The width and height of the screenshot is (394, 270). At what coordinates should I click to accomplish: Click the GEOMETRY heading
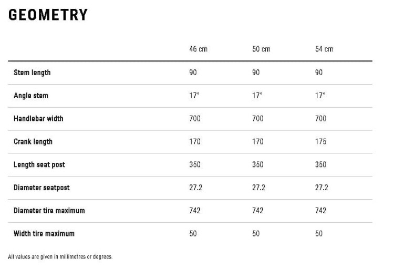pos(48,15)
